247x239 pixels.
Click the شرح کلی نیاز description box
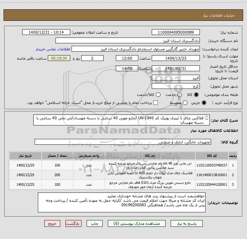(x=122, y=120)
